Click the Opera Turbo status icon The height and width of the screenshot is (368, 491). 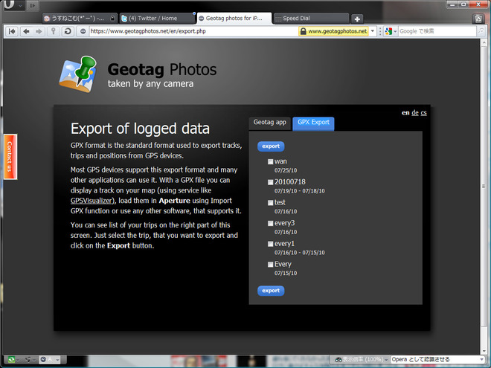44,360
